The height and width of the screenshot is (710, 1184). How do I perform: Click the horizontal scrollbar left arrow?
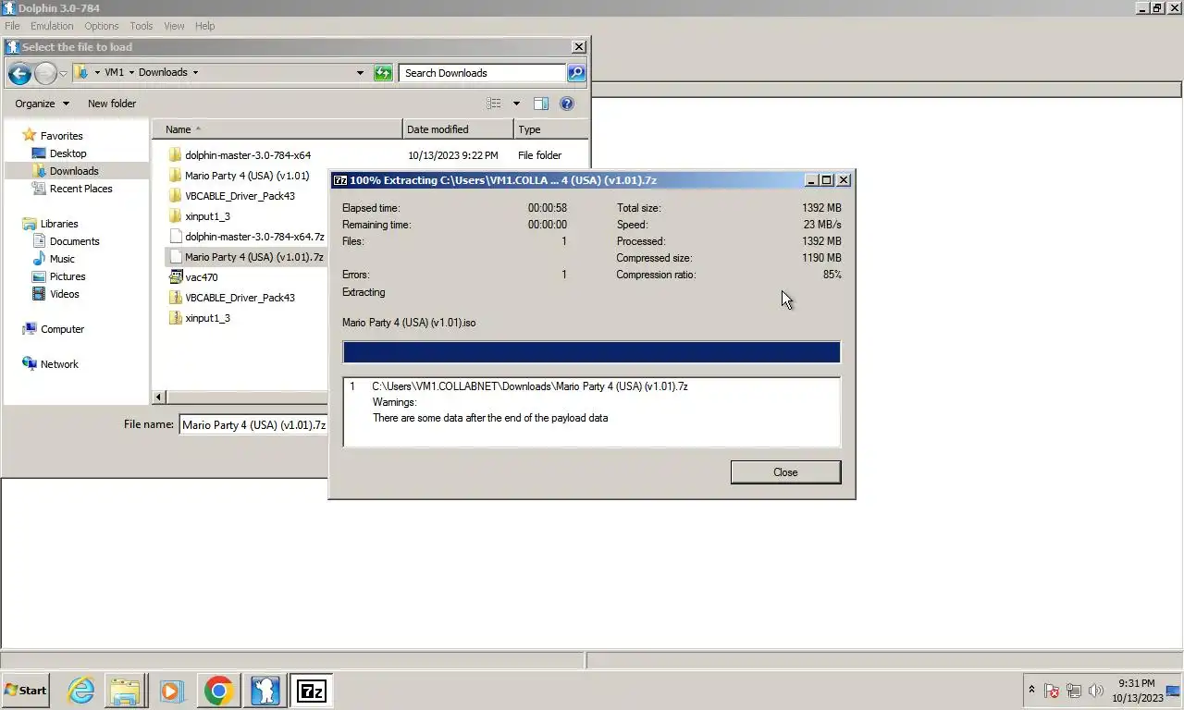click(x=159, y=397)
